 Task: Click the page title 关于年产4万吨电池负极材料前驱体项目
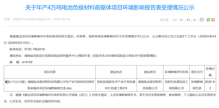tap(110, 8)
